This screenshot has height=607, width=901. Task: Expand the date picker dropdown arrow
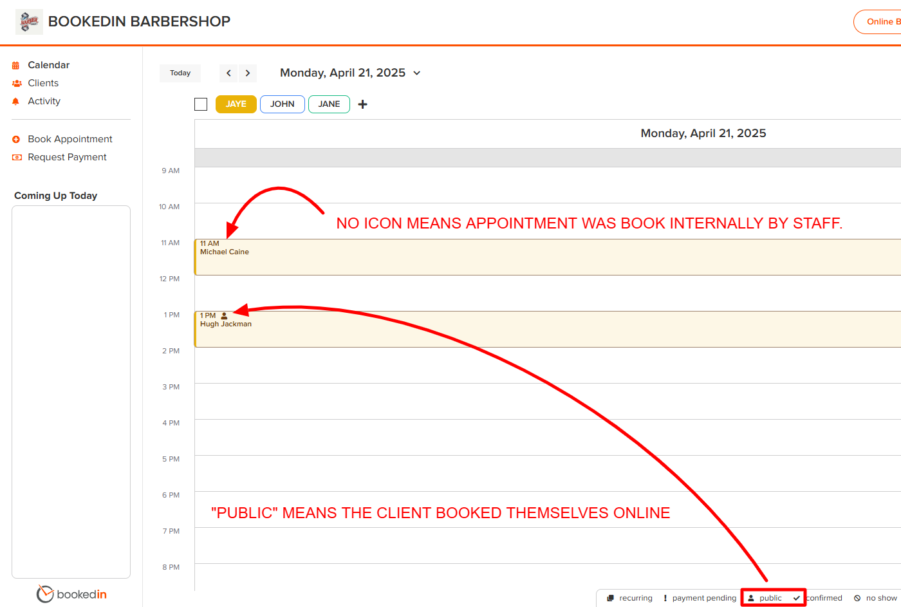(417, 73)
